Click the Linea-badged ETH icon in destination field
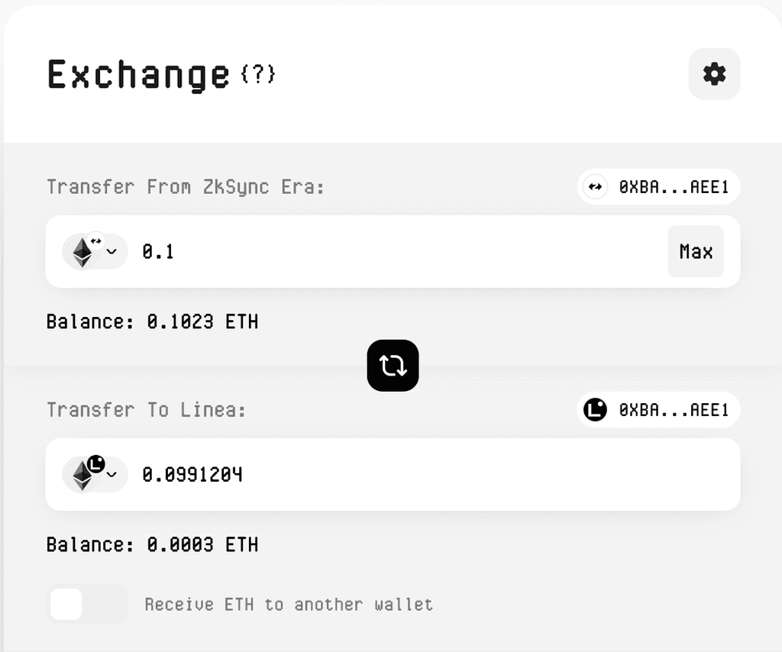The image size is (782, 652). 82,475
